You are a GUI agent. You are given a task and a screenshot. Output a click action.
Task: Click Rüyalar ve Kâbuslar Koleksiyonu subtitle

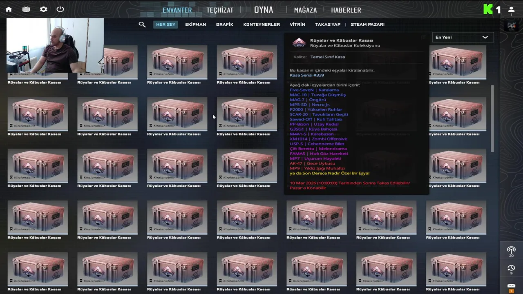click(345, 45)
